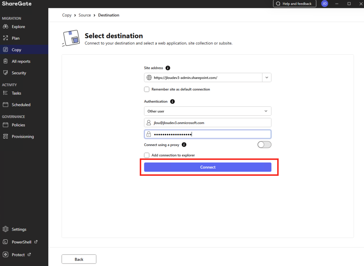Expand the Site address dropdown arrow
The width and height of the screenshot is (364, 266).
tap(267, 78)
